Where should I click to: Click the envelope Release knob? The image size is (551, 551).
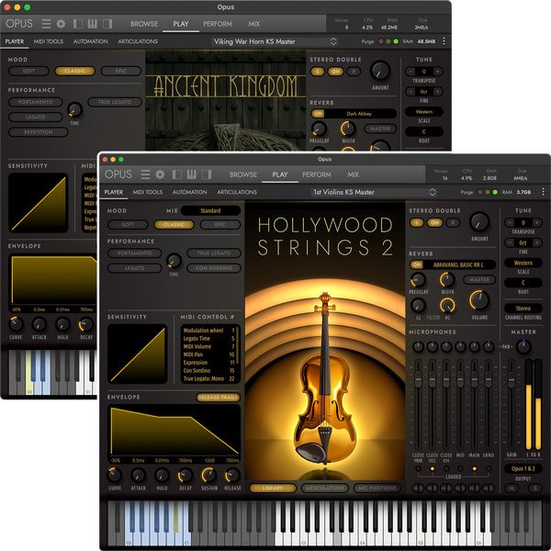point(232,476)
